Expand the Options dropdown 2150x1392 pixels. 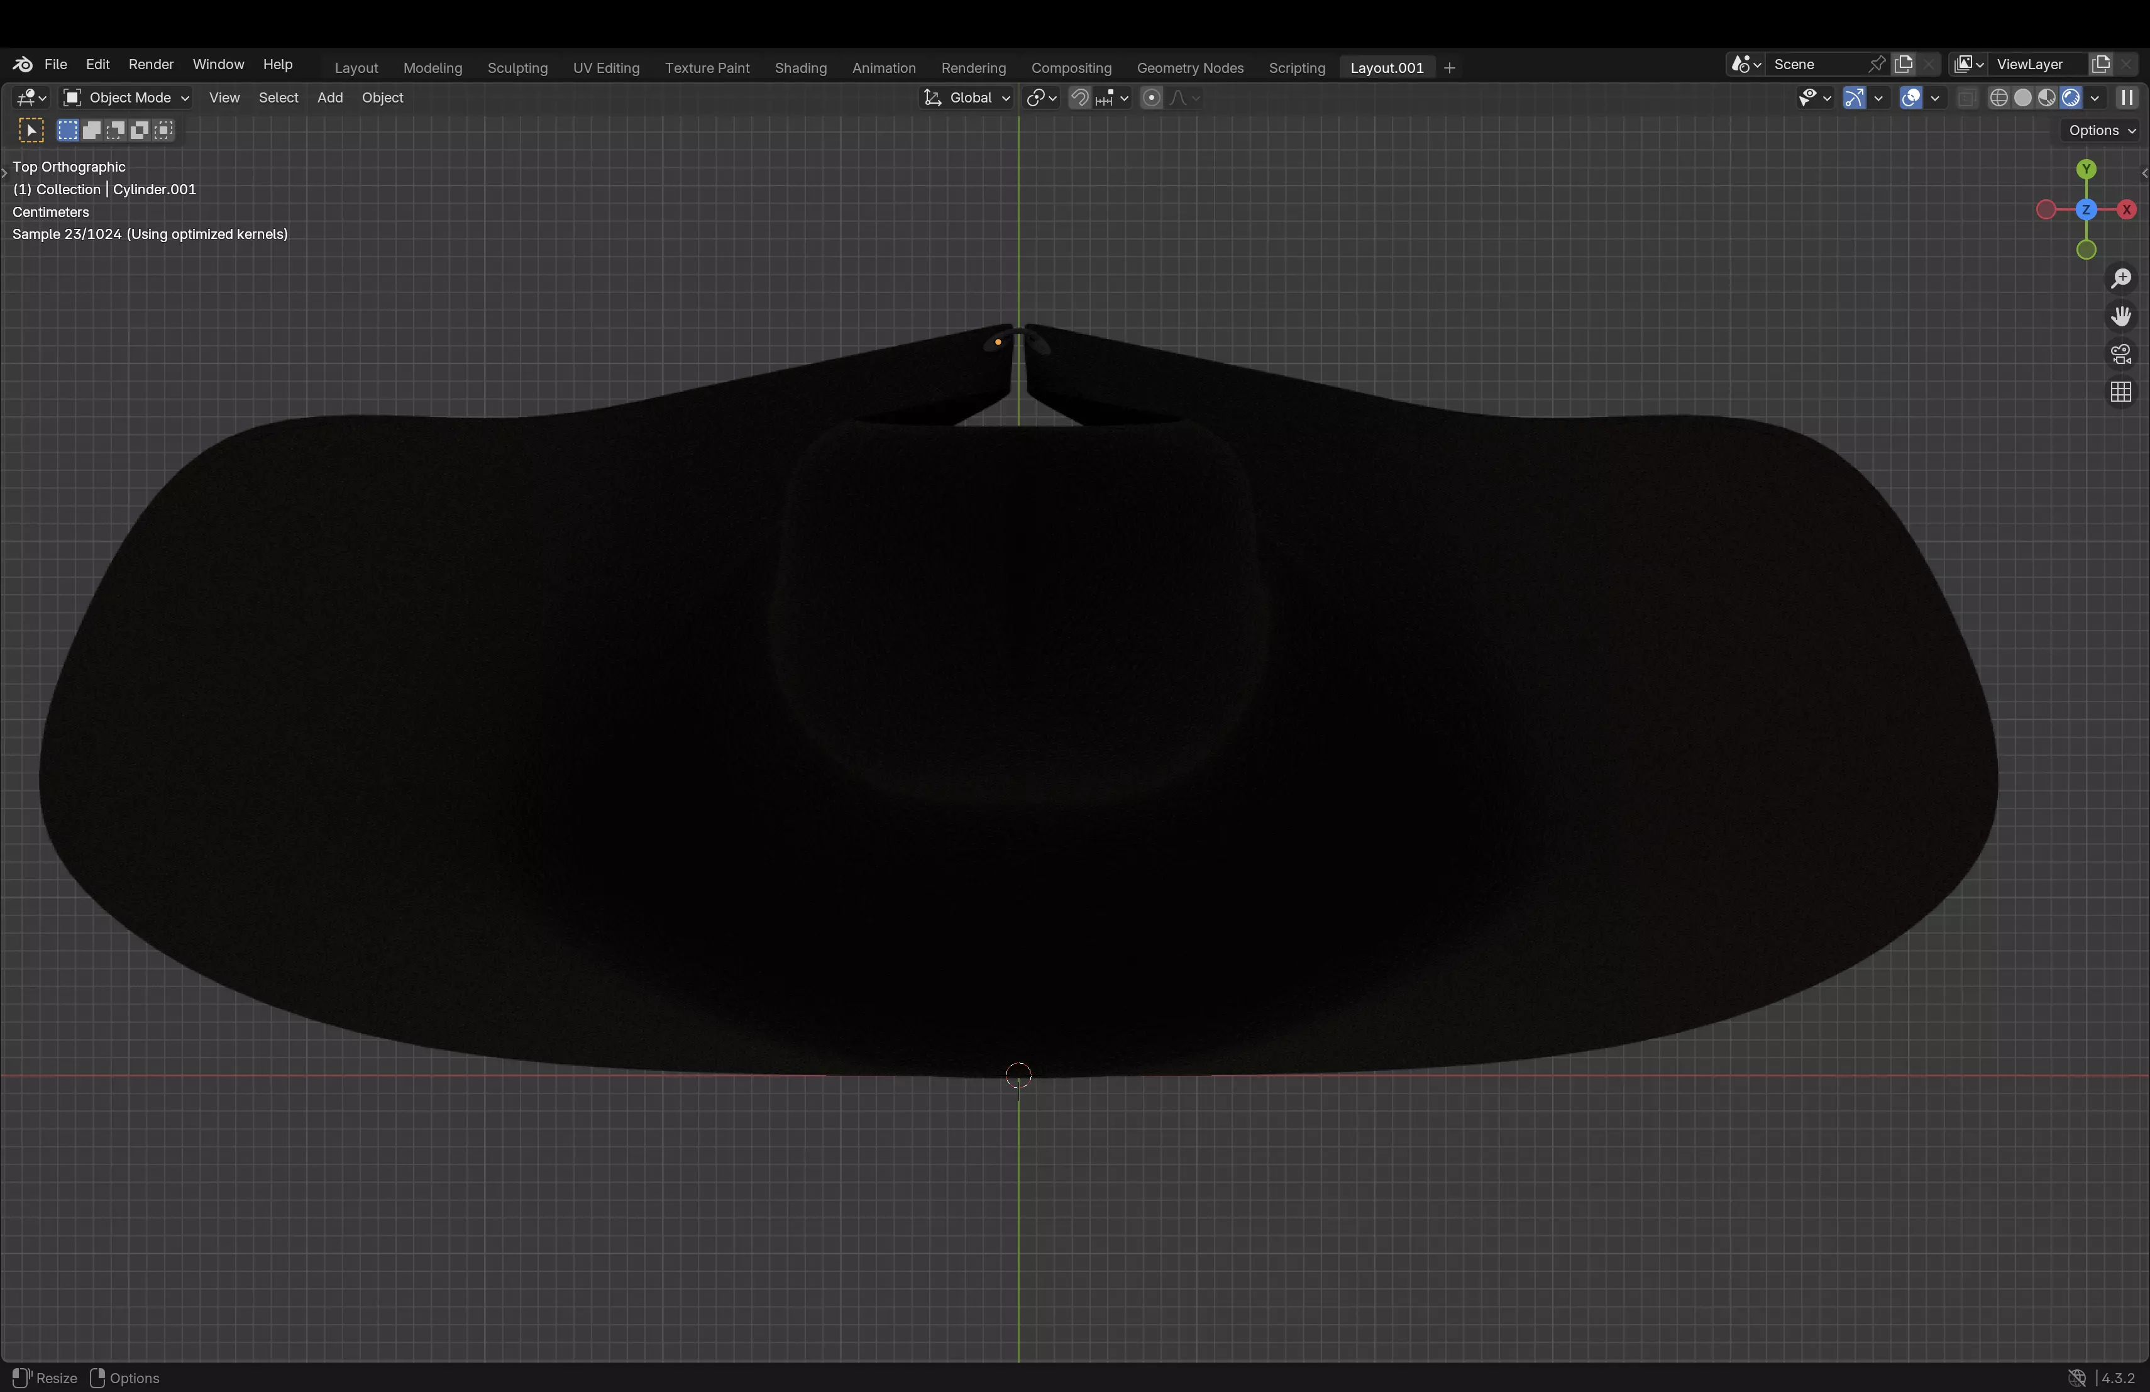coord(2101,130)
